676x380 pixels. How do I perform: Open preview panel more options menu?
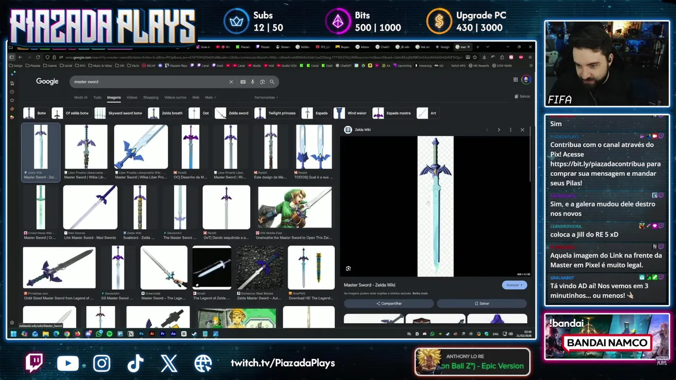[510, 130]
